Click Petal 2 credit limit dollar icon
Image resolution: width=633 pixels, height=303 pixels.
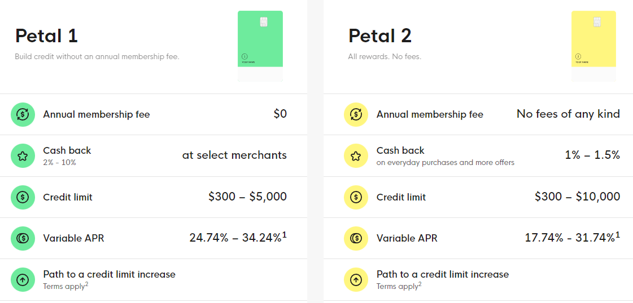(356, 197)
